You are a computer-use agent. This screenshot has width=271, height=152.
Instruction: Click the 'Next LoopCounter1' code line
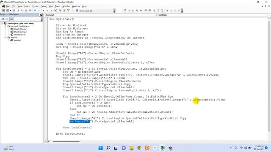pyautogui.click(x=70, y=133)
